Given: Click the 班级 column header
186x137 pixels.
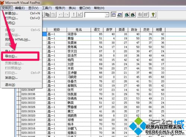Looking at the screenshot, I should pyautogui.click(x=57, y=30).
